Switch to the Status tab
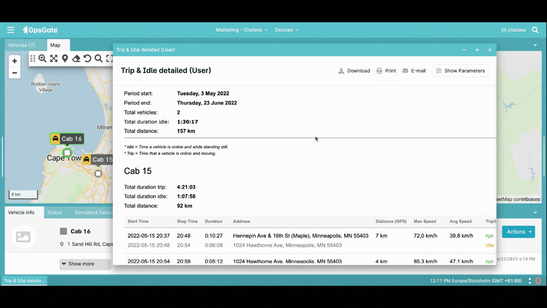The width and height of the screenshot is (547, 308). (54, 212)
